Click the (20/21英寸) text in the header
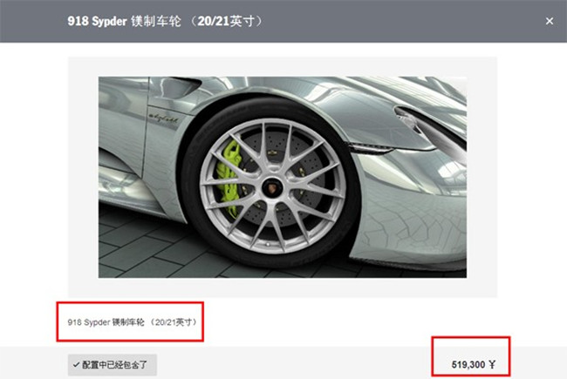 [x=226, y=21]
